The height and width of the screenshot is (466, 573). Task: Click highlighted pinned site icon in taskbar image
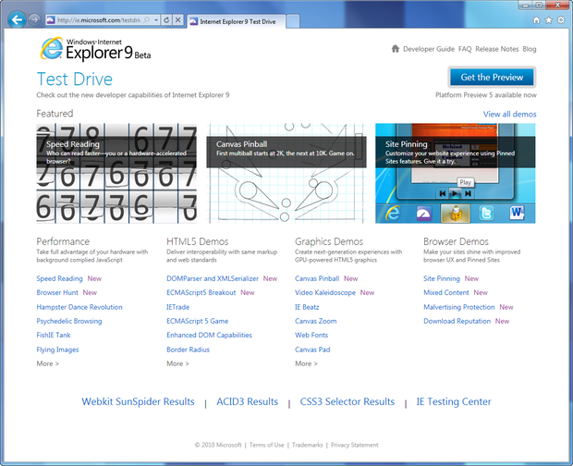point(455,213)
